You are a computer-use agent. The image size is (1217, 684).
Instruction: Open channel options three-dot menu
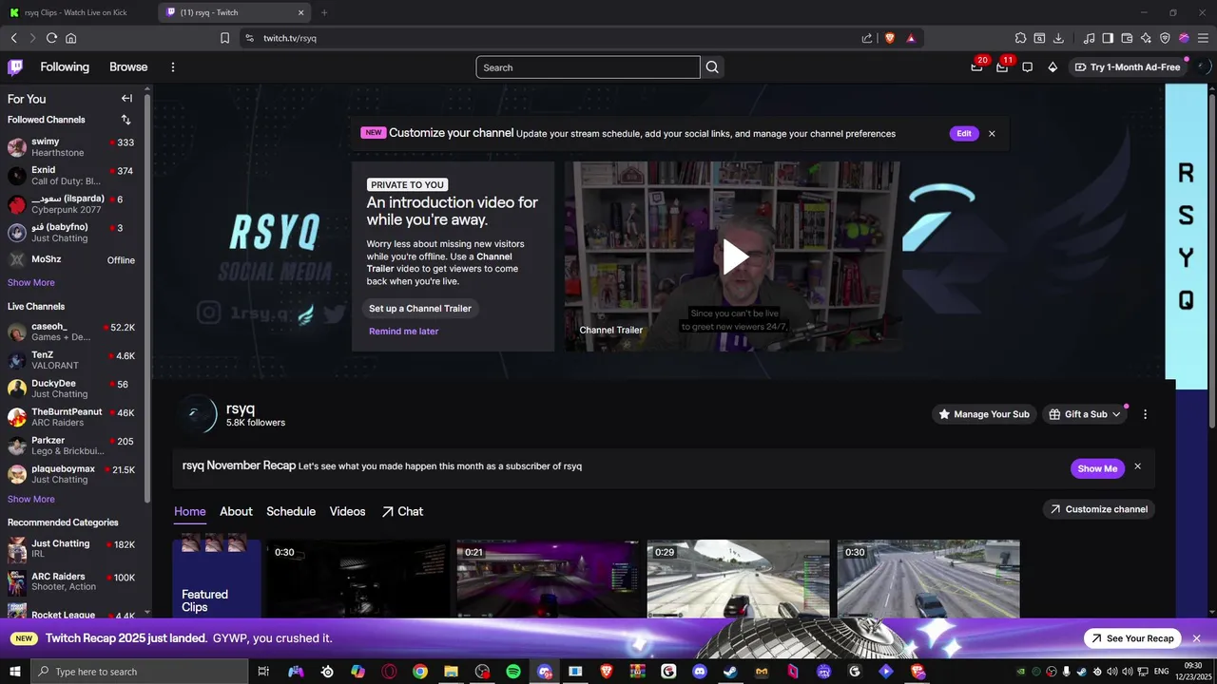(x=1145, y=414)
